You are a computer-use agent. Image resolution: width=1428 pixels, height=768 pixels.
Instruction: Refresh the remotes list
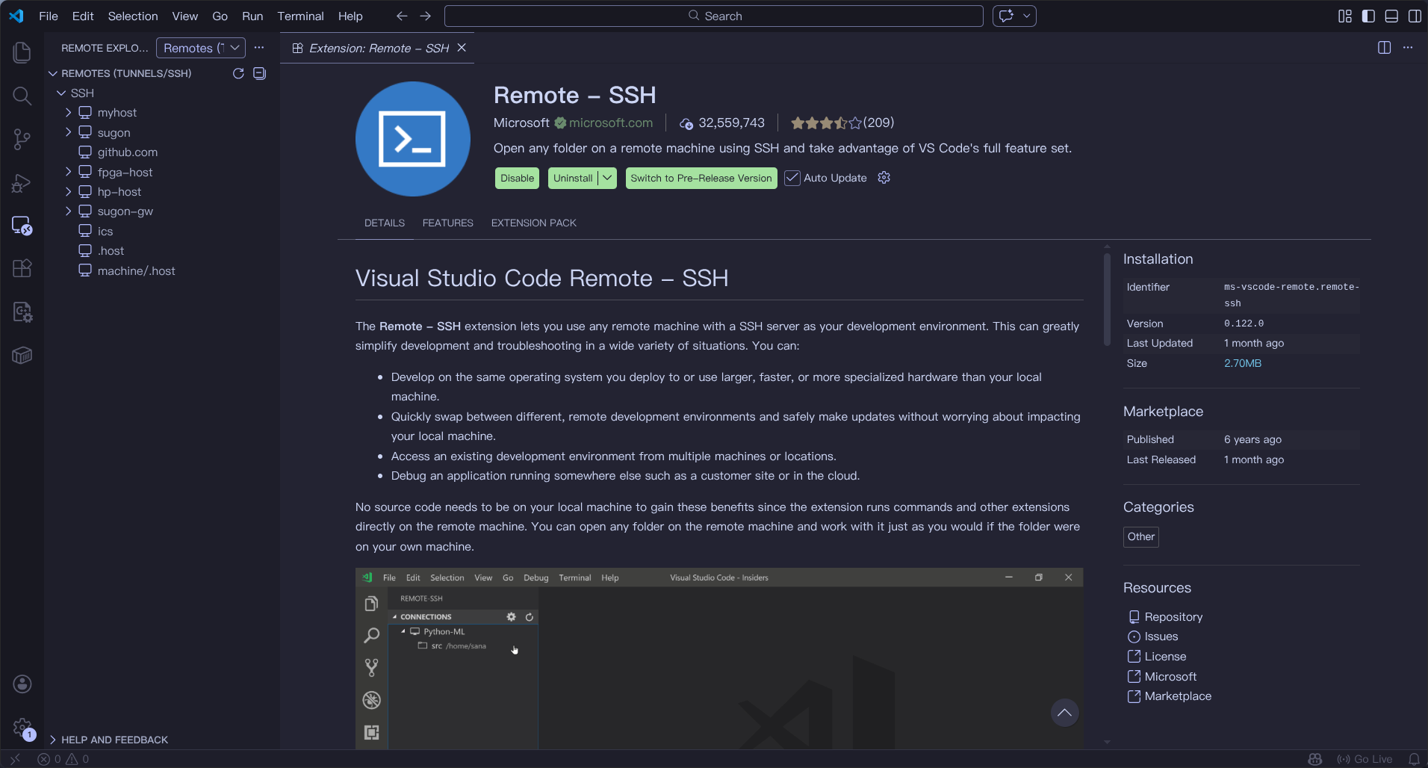(x=238, y=73)
